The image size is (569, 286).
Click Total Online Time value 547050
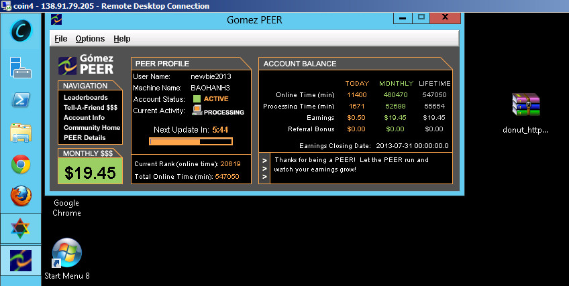click(x=227, y=177)
